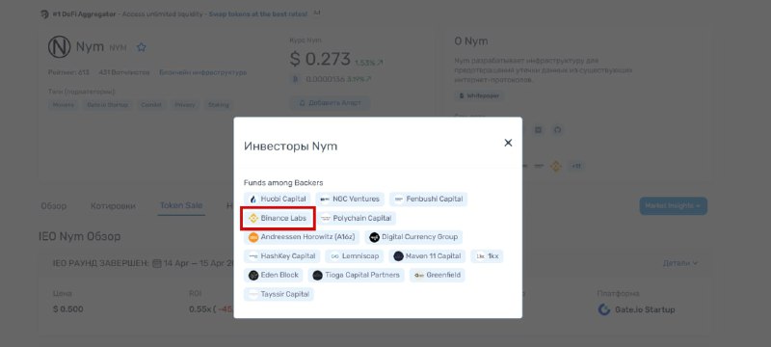The height and width of the screenshot is (347, 771).
Task: Select the Fenbushi Capital investor chip
Action: [429, 200]
